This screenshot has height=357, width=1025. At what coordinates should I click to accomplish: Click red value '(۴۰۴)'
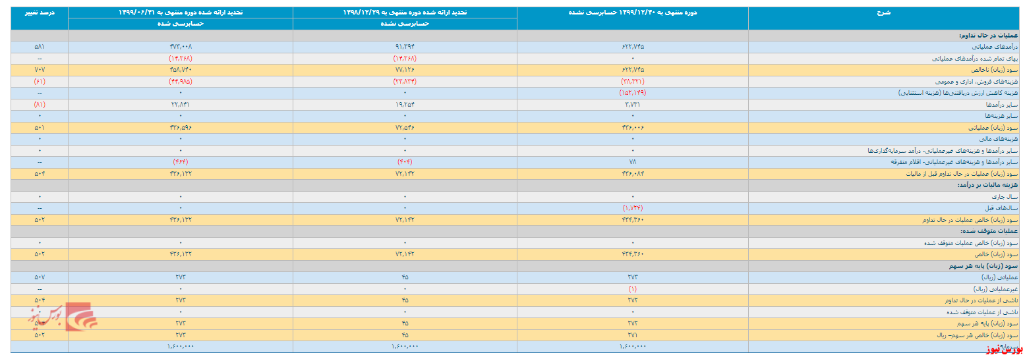point(405,162)
